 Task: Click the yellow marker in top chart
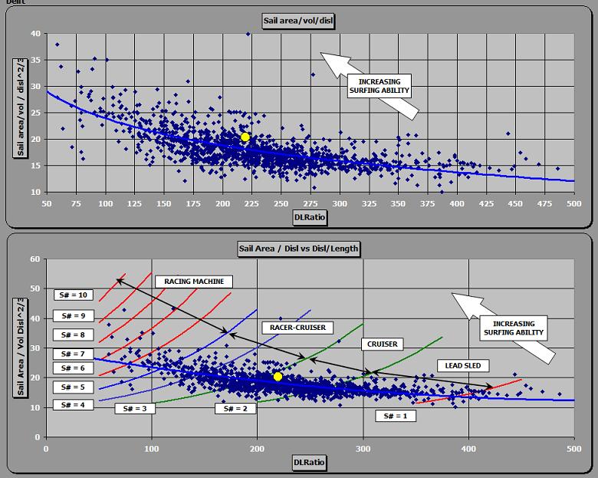[245, 137]
